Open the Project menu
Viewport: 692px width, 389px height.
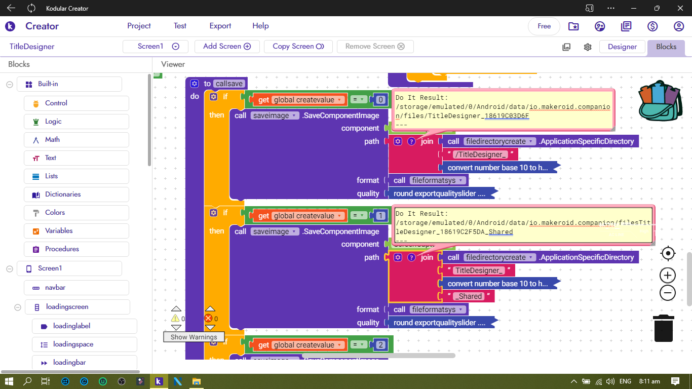[x=139, y=26]
